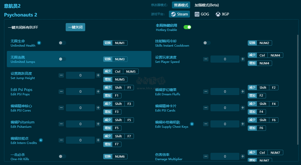Viewport: 301px width, 165px height.
Task: Decrease Edit Supply Chest Keys value
Action: (x=206, y=124)
